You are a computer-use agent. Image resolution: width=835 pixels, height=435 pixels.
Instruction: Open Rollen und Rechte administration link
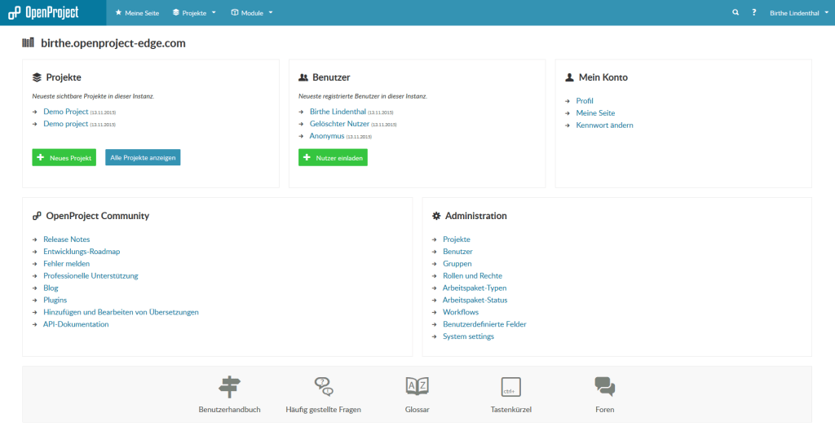pyautogui.click(x=472, y=276)
